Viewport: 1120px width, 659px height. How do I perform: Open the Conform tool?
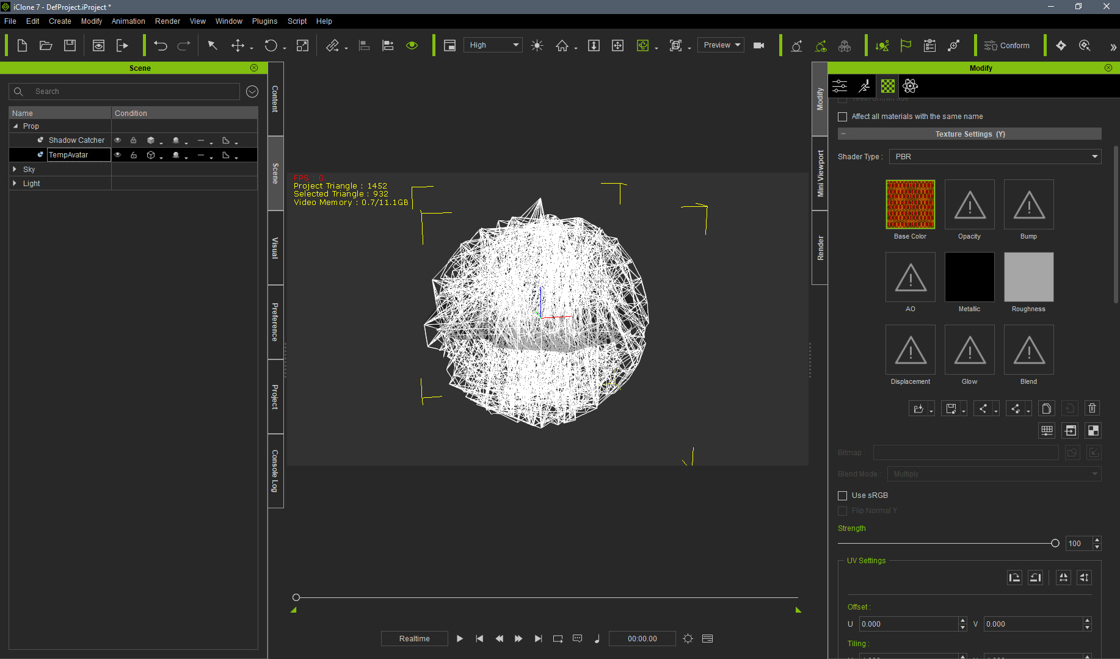(x=1007, y=46)
